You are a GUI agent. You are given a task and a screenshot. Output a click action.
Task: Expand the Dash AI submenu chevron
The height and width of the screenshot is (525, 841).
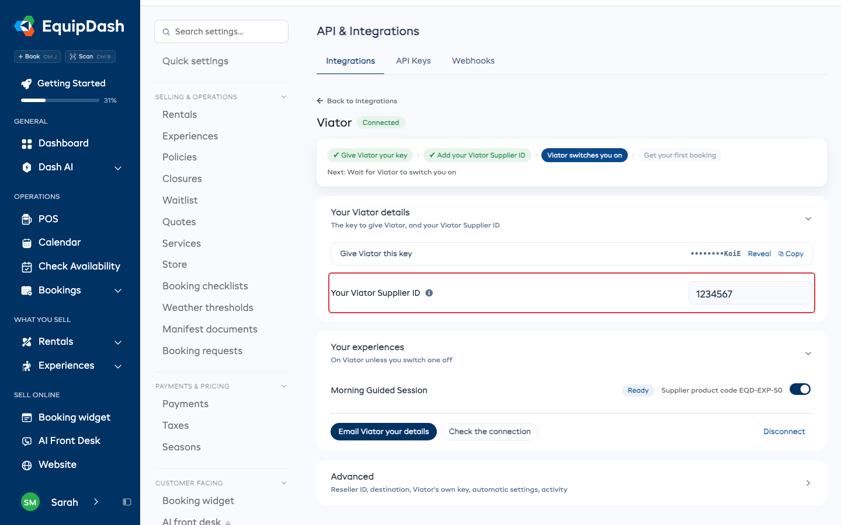point(118,168)
